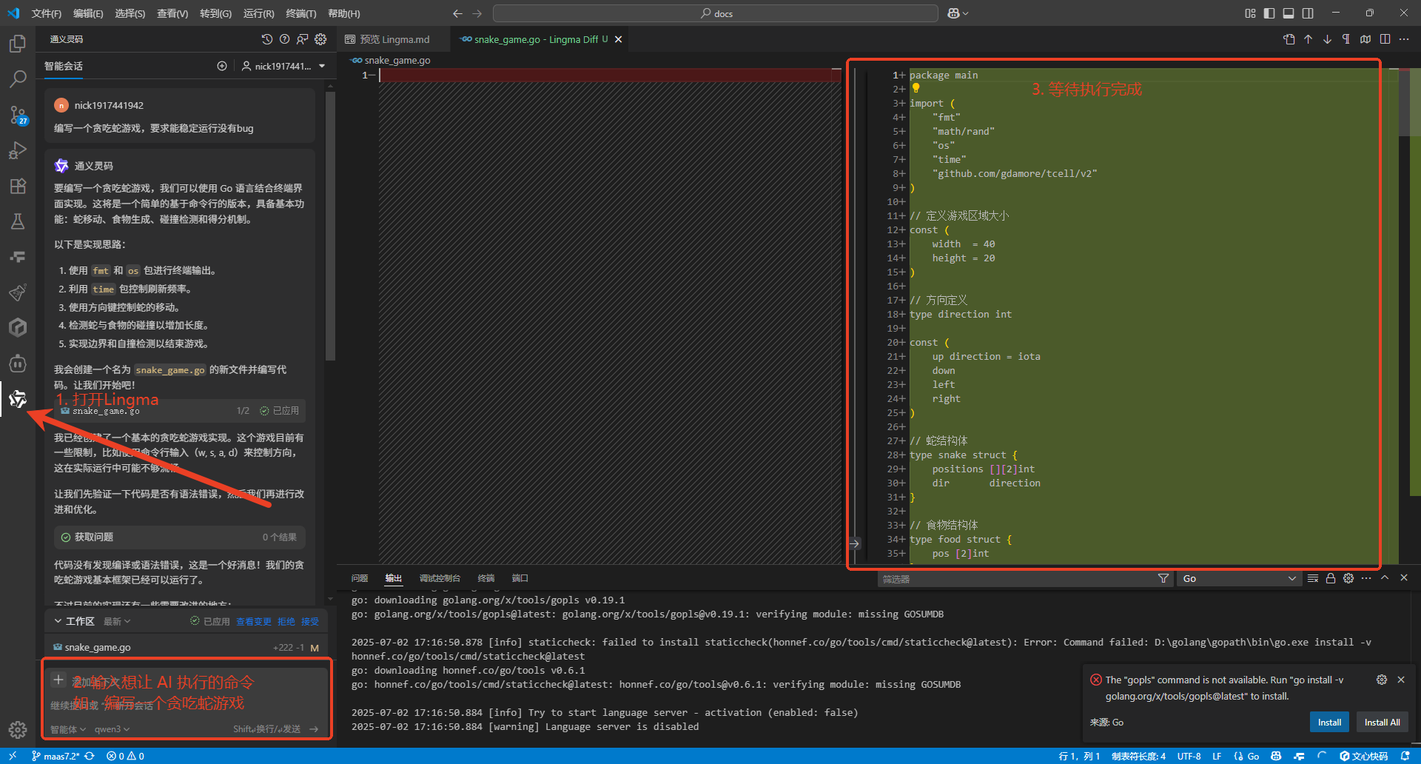Open the 文件(F) menu
The image size is (1421, 764).
tap(47, 13)
